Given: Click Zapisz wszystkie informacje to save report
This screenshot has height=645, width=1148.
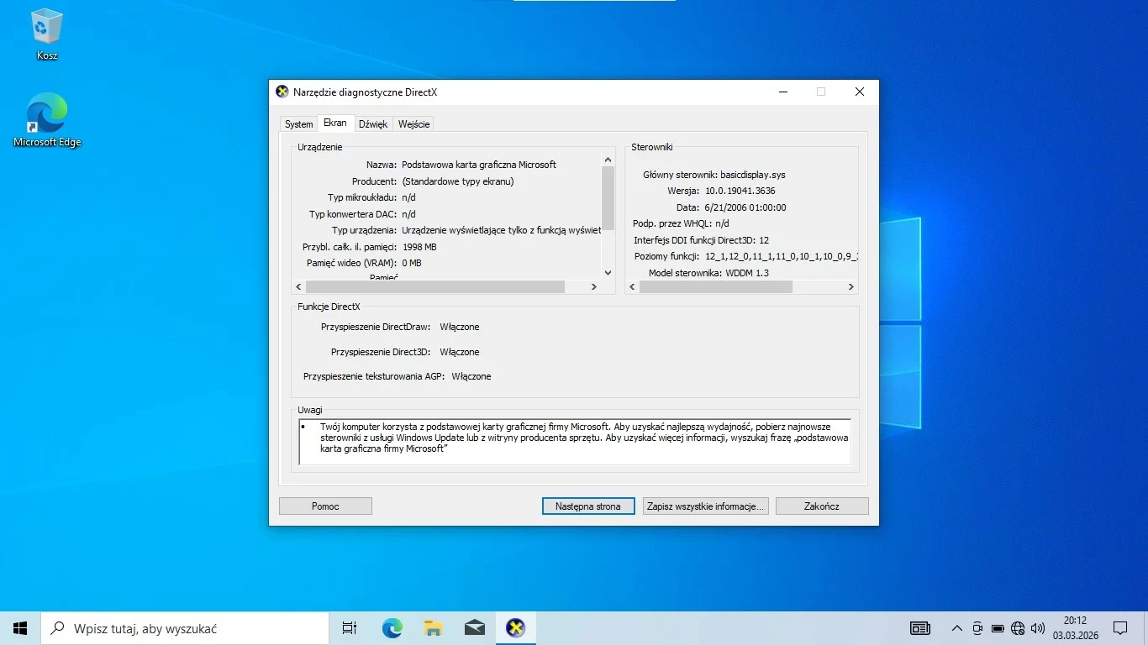Looking at the screenshot, I should [704, 506].
